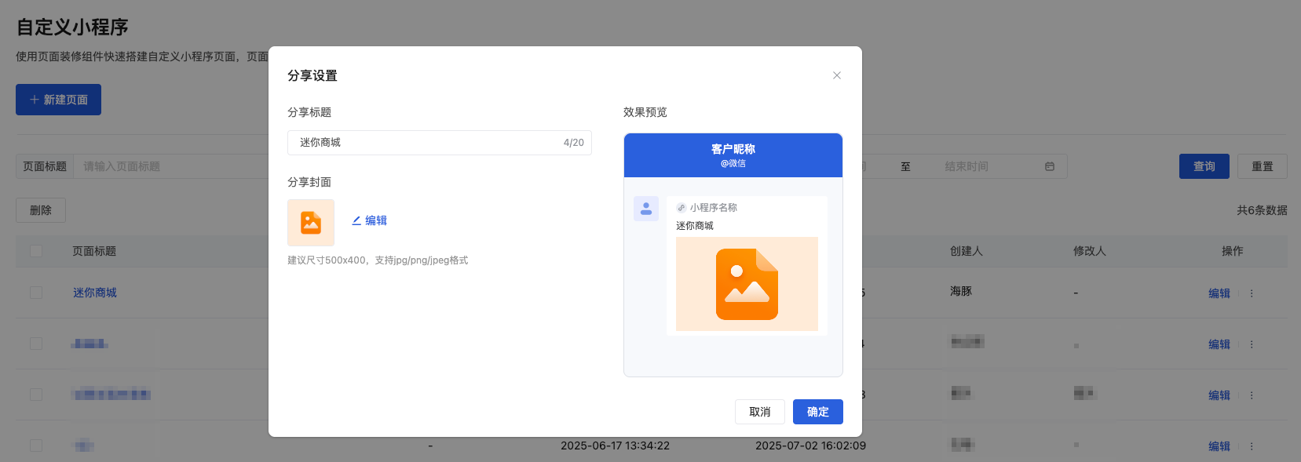Click the 小程序名称 label in preview
The width and height of the screenshot is (1301, 462).
coord(714,208)
